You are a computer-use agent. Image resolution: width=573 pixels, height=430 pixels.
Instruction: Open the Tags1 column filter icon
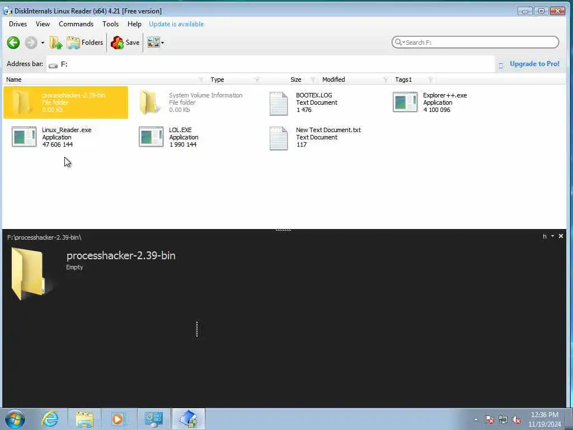(430, 80)
